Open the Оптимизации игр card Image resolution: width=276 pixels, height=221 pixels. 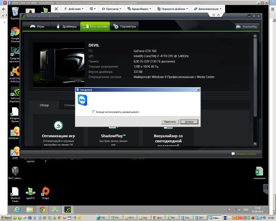pyautogui.click(x=58, y=131)
